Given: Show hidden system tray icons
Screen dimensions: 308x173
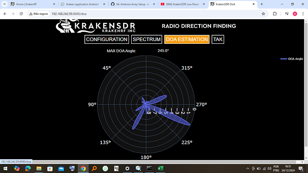Looking at the screenshot, I should point(248,169).
